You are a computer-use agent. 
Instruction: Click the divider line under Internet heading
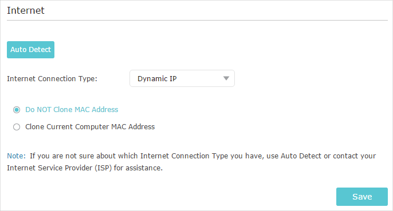pyautogui.click(x=197, y=20)
